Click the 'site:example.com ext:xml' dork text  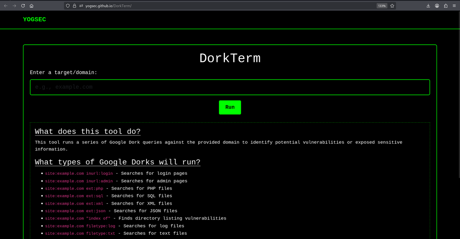pos(74,203)
